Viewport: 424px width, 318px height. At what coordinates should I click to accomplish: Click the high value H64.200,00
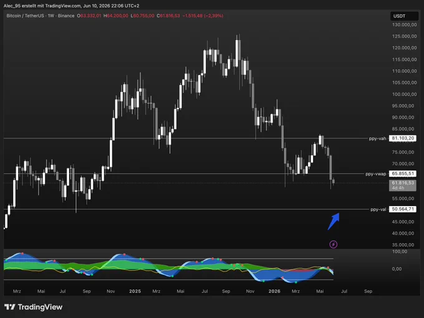click(116, 16)
